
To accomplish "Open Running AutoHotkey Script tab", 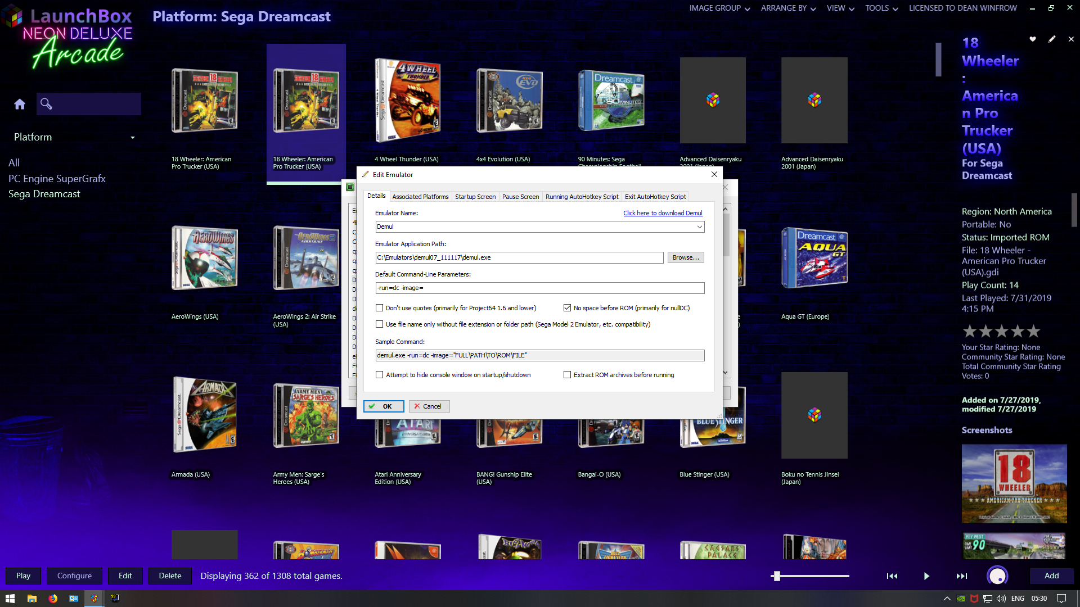I will (582, 197).
